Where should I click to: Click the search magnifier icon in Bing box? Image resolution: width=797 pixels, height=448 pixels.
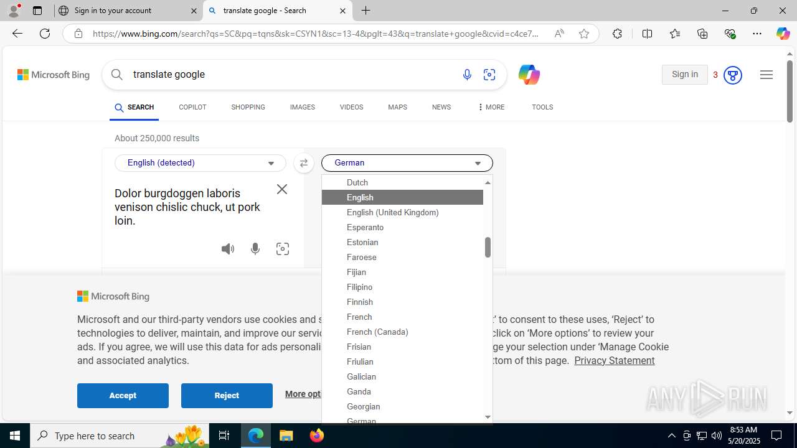[117, 74]
